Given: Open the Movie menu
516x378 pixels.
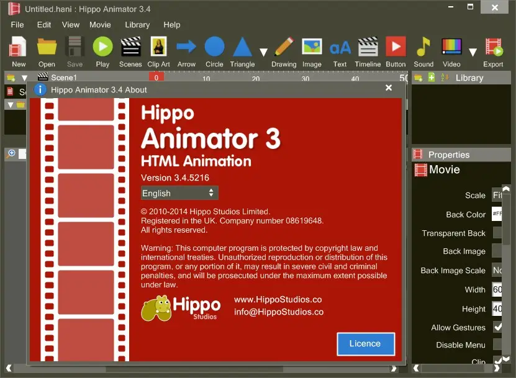Looking at the screenshot, I should point(101,25).
